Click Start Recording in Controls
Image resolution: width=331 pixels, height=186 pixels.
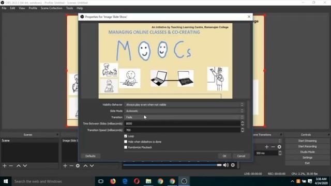[x=307, y=146]
